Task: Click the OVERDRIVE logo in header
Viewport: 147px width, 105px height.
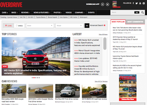Action: [x=11, y=5]
